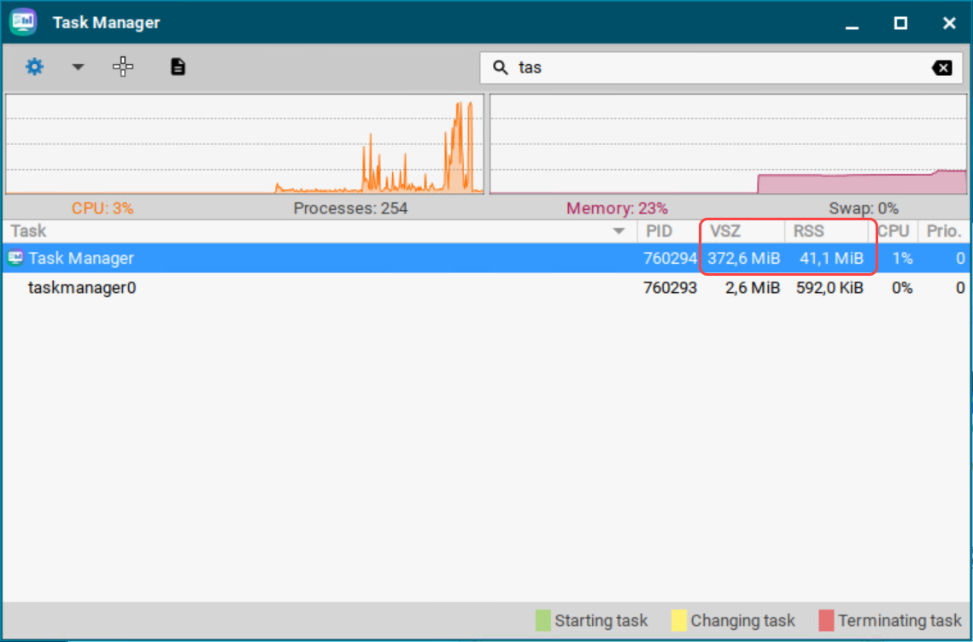Toggle the Task column sort arrow
Image resolution: width=973 pixels, height=642 pixels.
pyautogui.click(x=618, y=231)
